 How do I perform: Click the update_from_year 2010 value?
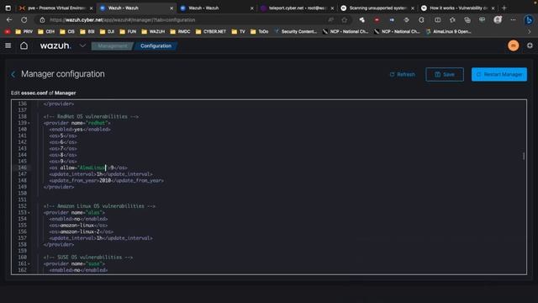[x=105, y=180]
